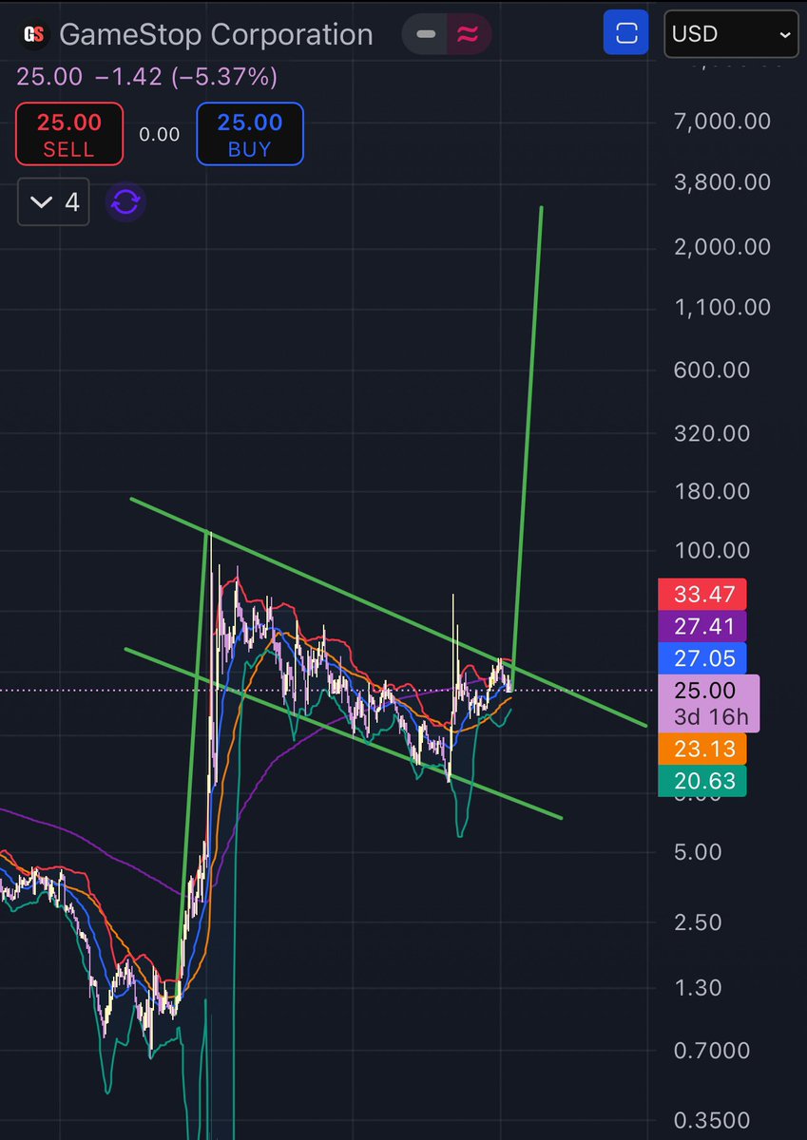
Task: Select the purple 25.00 countdown label
Action: [709, 703]
